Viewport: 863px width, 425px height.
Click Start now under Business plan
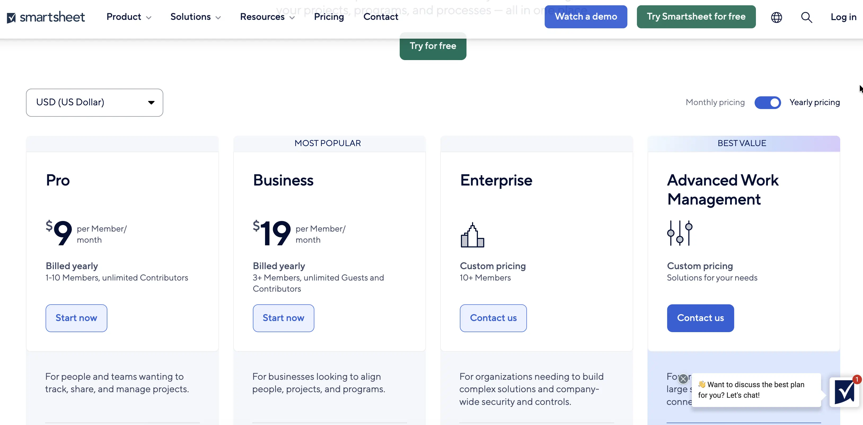[x=283, y=318]
